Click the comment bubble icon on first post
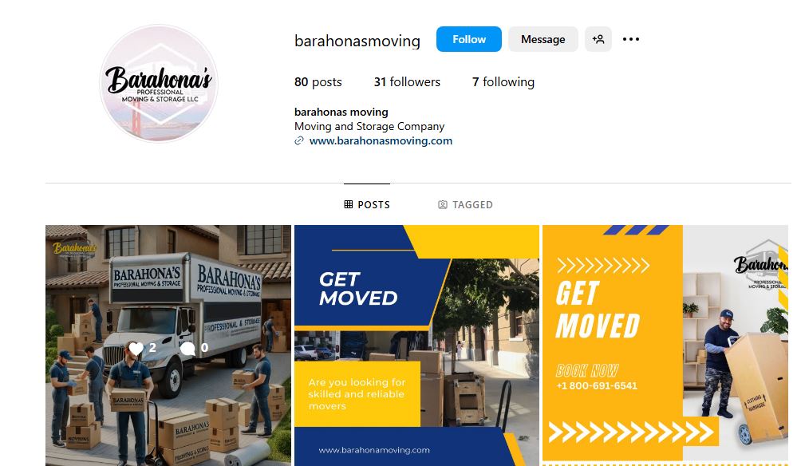The height and width of the screenshot is (466, 801). (x=188, y=349)
